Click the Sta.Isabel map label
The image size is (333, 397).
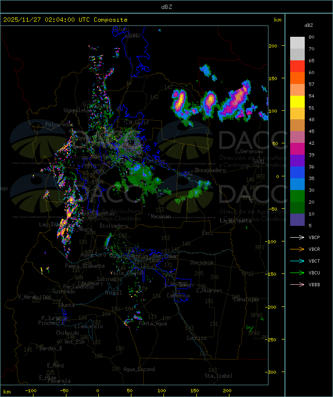(x=218, y=376)
